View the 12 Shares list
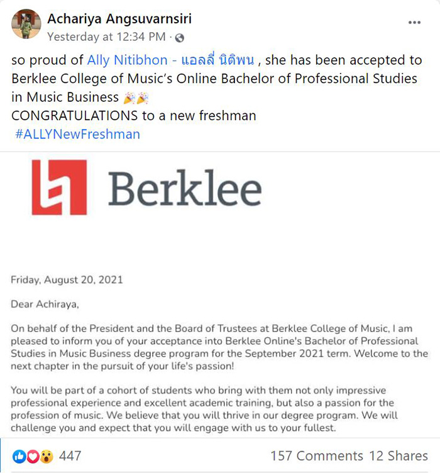This screenshot has width=440, height=473. 399,456
